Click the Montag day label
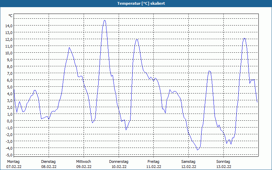The height and width of the screenshot is (170, 272). point(13,162)
